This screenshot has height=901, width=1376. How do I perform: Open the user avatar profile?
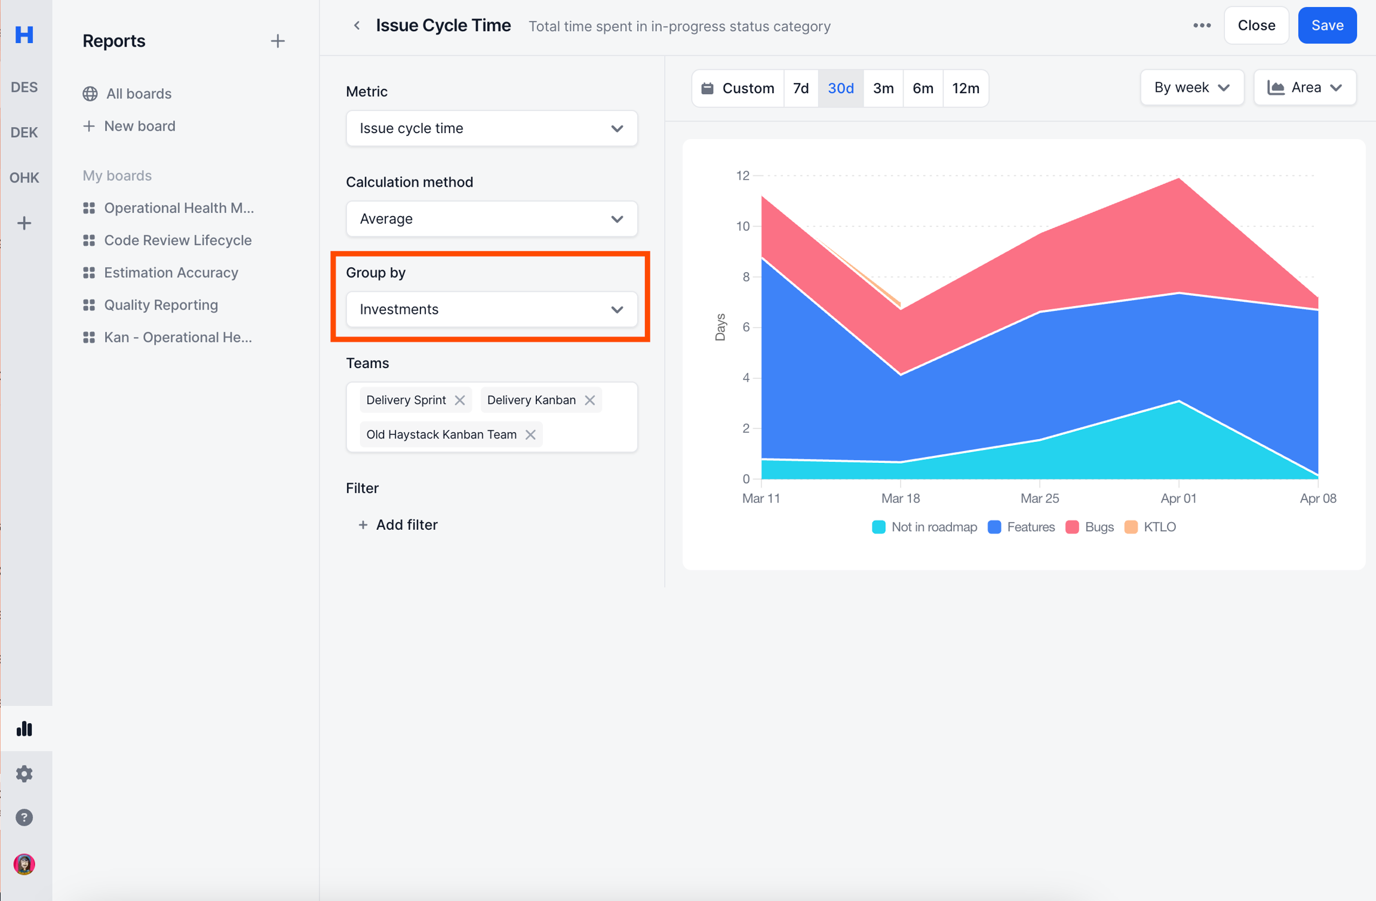tap(24, 863)
